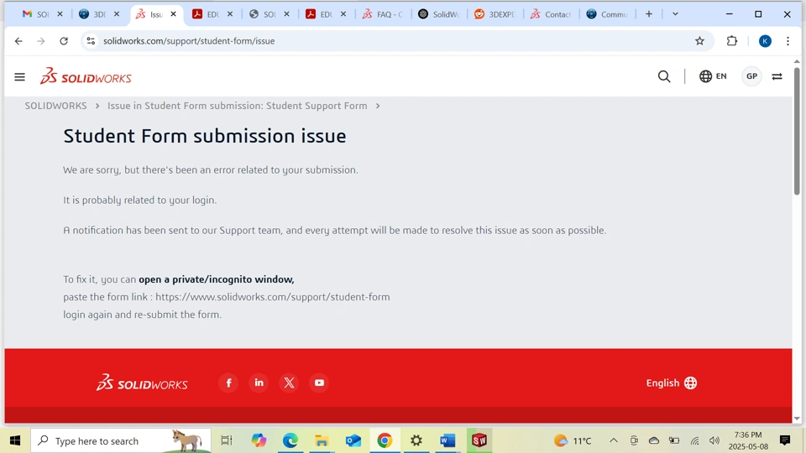The image size is (806, 453).
Task: Open the volume control speaker icon
Action: tap(714, 440)
